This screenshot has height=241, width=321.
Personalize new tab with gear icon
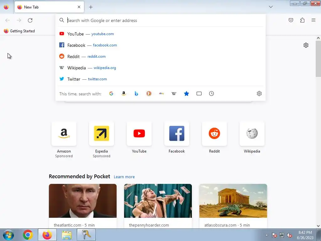306,45
